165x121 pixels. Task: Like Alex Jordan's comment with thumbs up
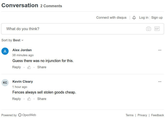pos(29,67)
